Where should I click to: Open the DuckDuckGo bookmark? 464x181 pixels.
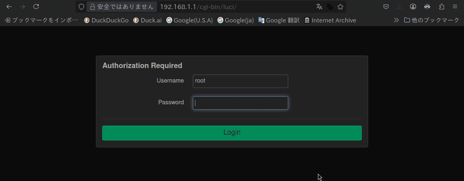click(x=106, y=20)
